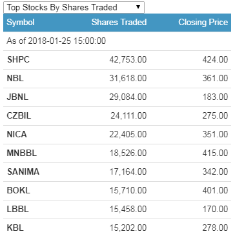Open the Top Stocks By Shares Traded dropdown

(74, 8)
